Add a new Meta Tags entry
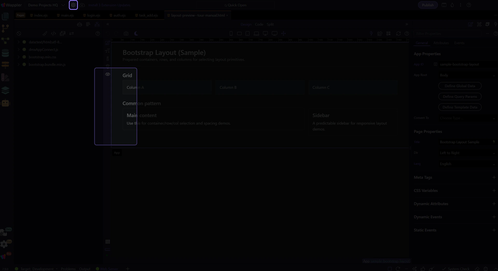Viewport: 498px width, 271px height. pos(494,177)
